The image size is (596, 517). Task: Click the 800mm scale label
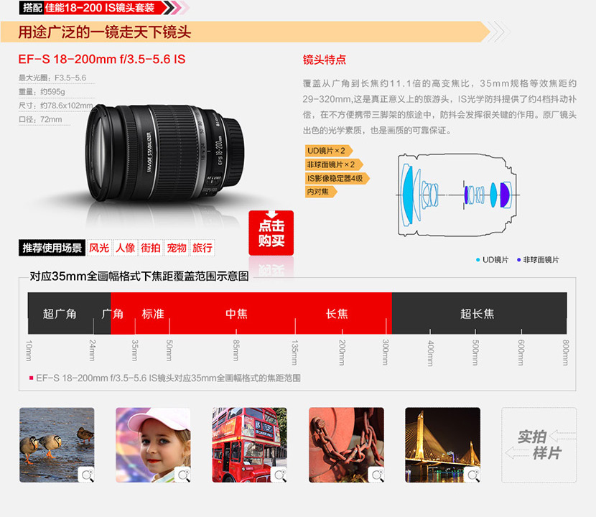point(566,353)
